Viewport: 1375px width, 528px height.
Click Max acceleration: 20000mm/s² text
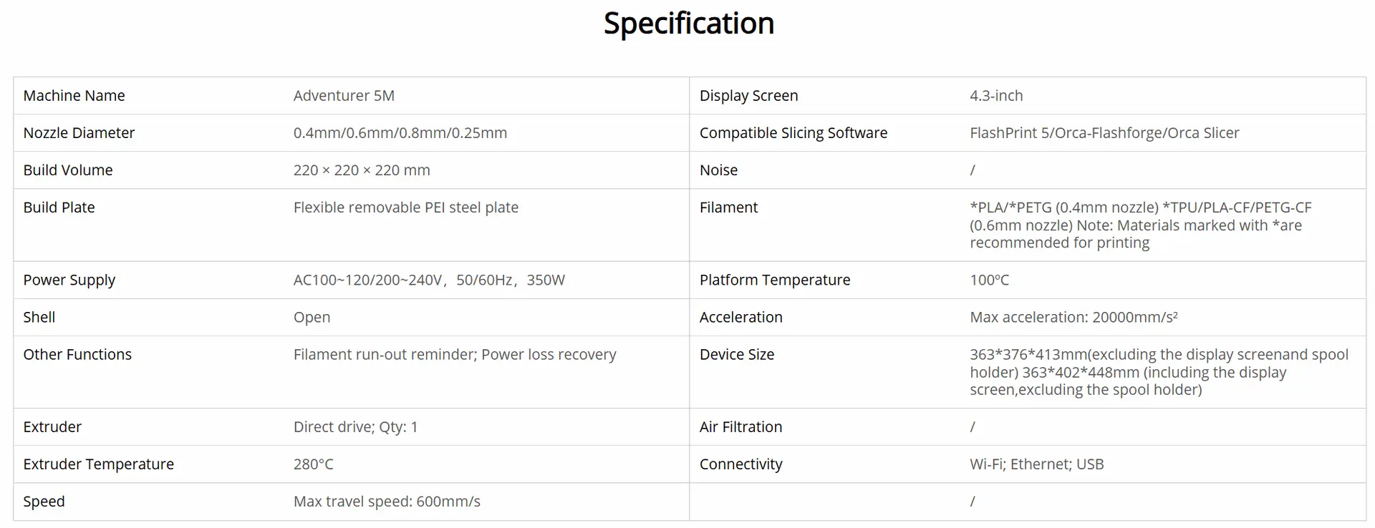1074,318
